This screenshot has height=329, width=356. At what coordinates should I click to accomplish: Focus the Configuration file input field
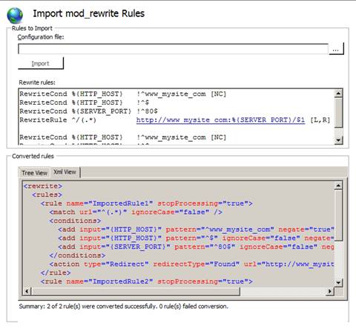pyautogui.click(x=173, y=49)
